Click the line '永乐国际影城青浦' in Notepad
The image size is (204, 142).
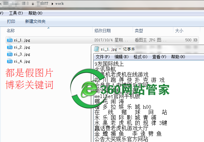(125, 118)
